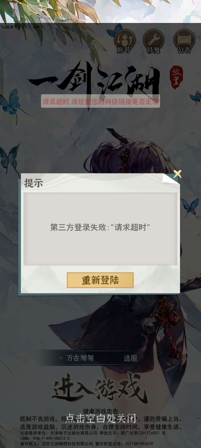Open the 选服 server selection
The image size is (201, 448).
(x=130, y=358)
